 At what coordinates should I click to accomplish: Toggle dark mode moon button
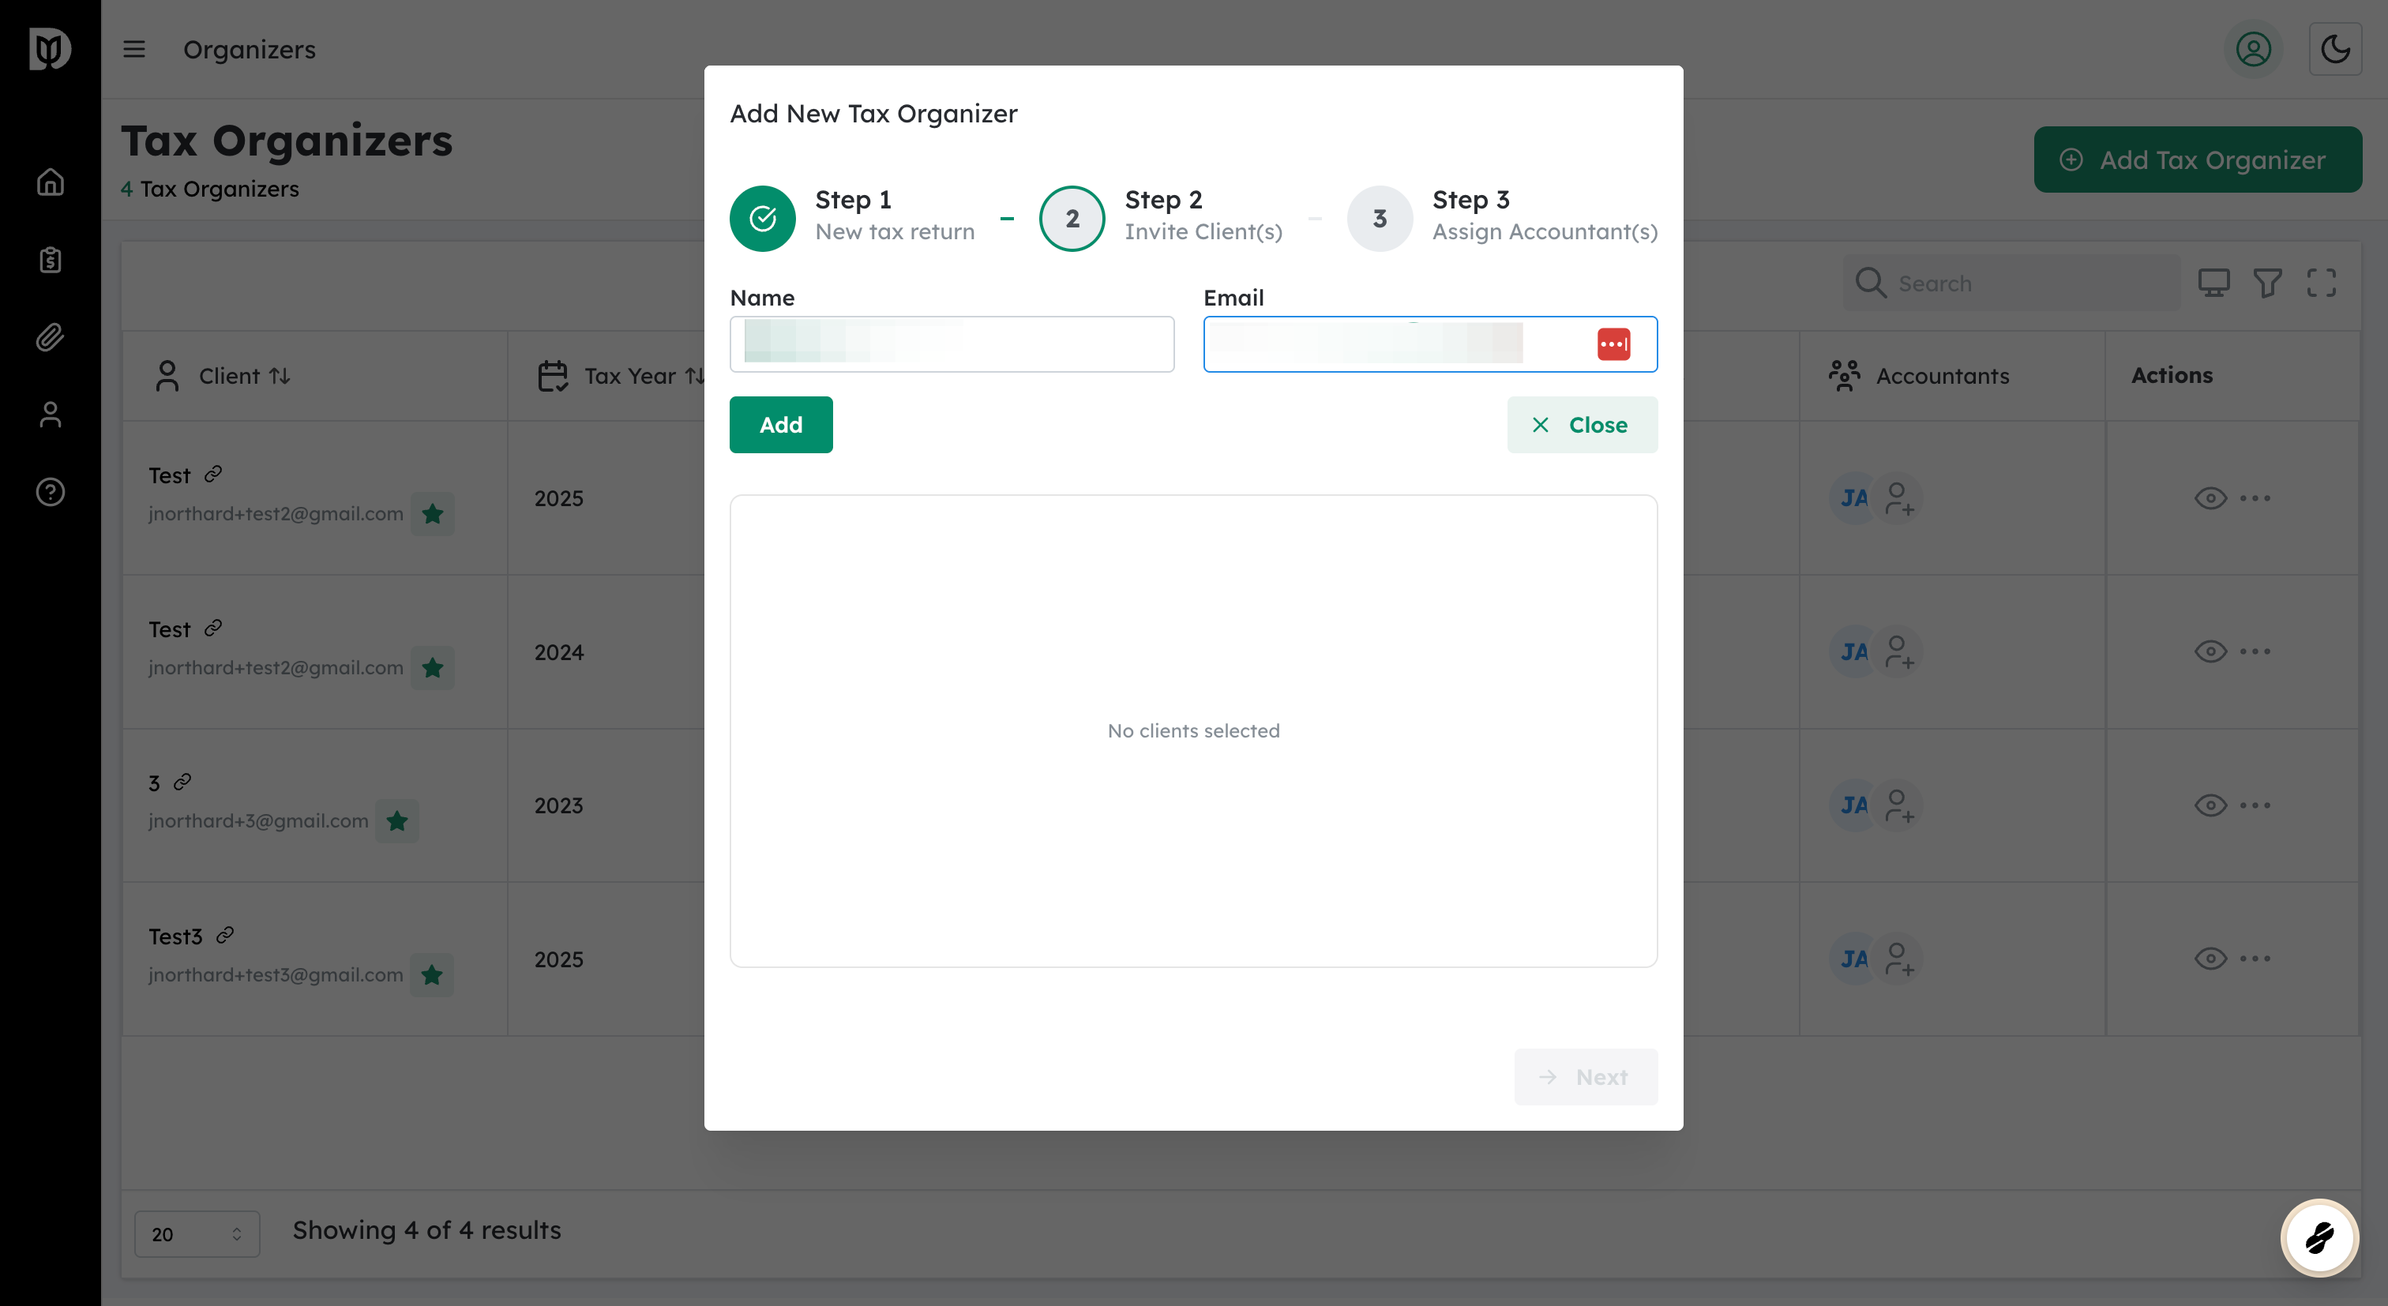click(x=2334, y=49)
